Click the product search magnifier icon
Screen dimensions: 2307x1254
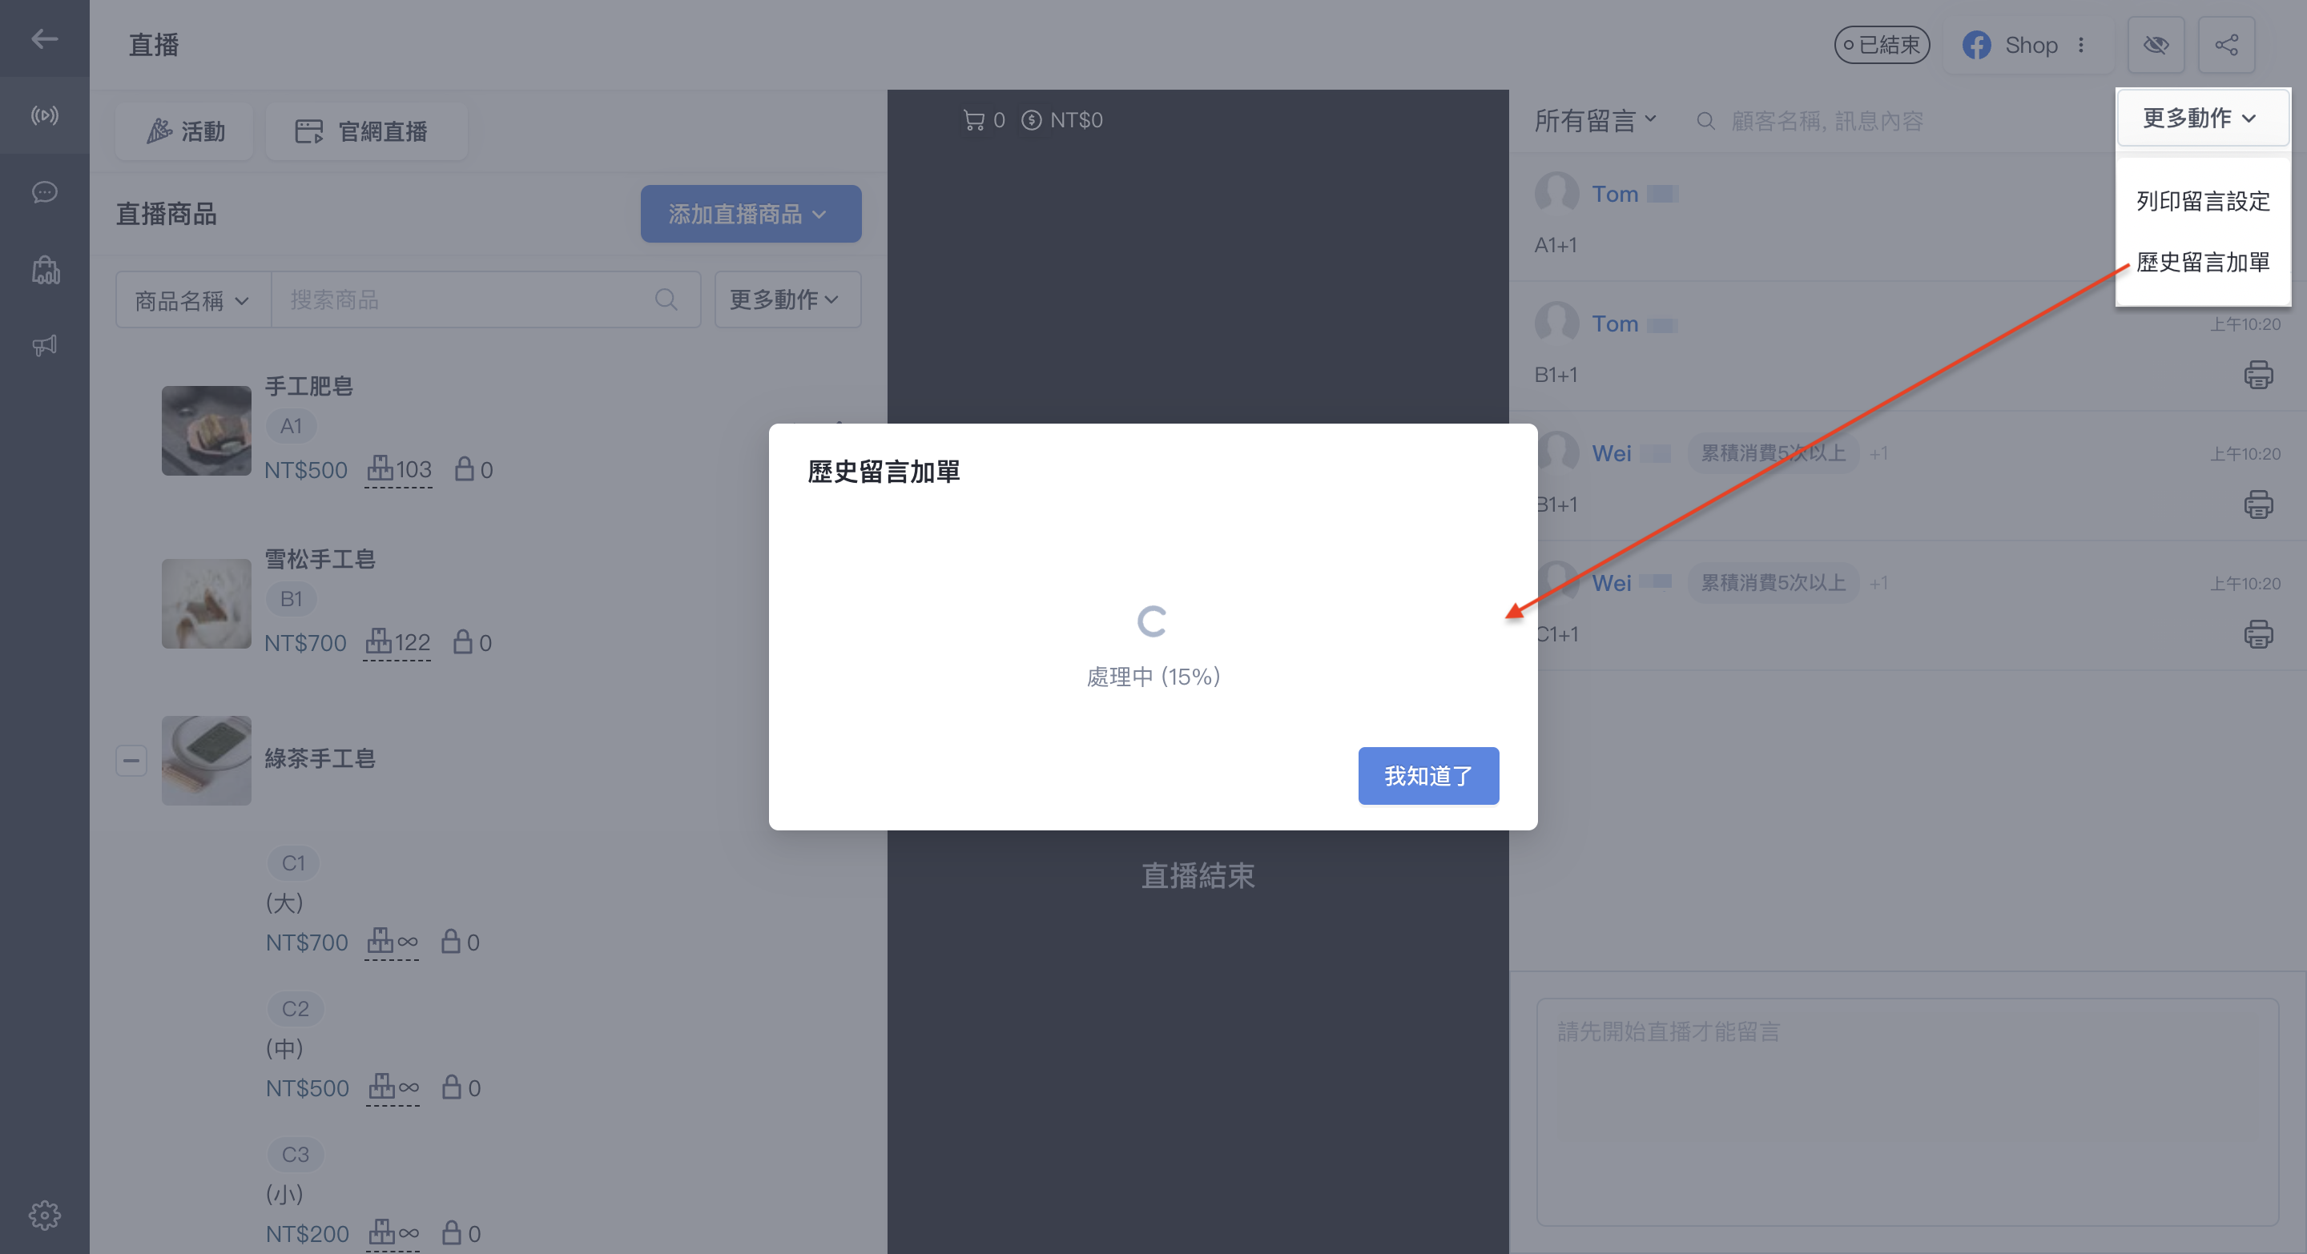[666, 299]
